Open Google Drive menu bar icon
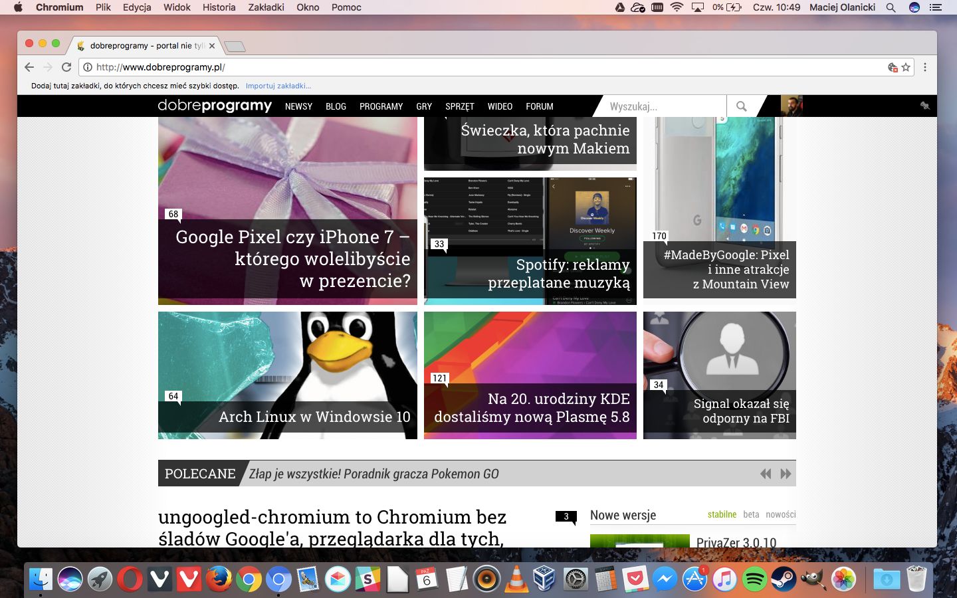 [619, 7]
